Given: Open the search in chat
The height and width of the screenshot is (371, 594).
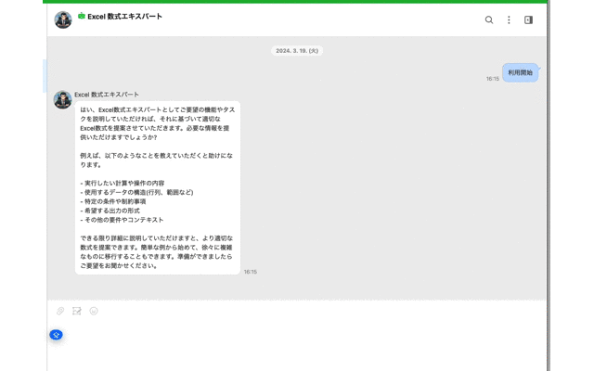Looking at the screenshot, I should [x=489, y=19].
